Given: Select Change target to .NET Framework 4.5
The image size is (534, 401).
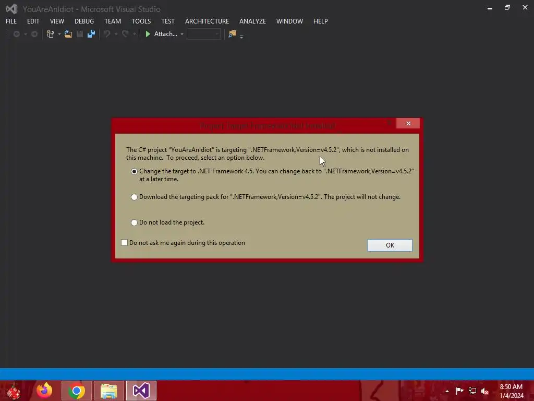Looking at the screenshot, I should pos(134,171).
